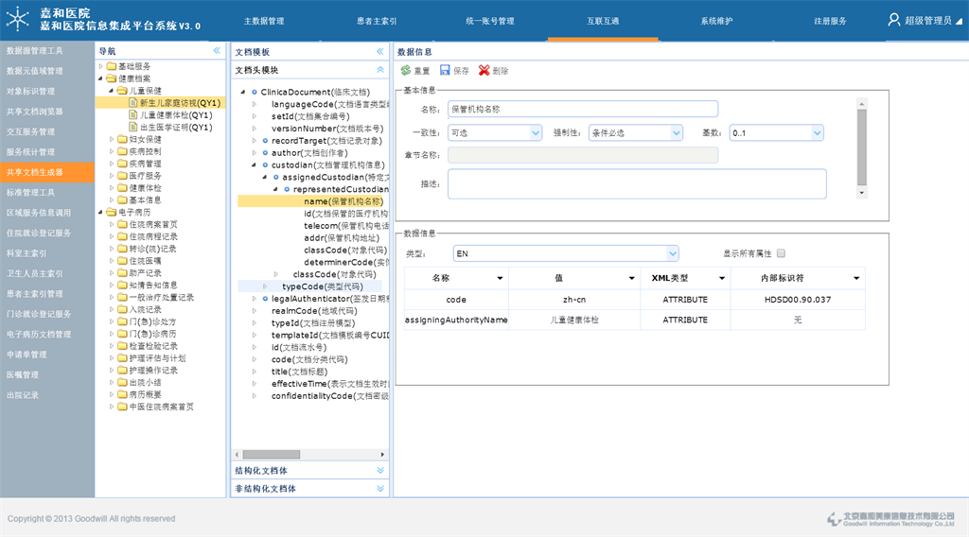
Task: Click the 超级管理员 user profile icon
Action: [893, 20]
